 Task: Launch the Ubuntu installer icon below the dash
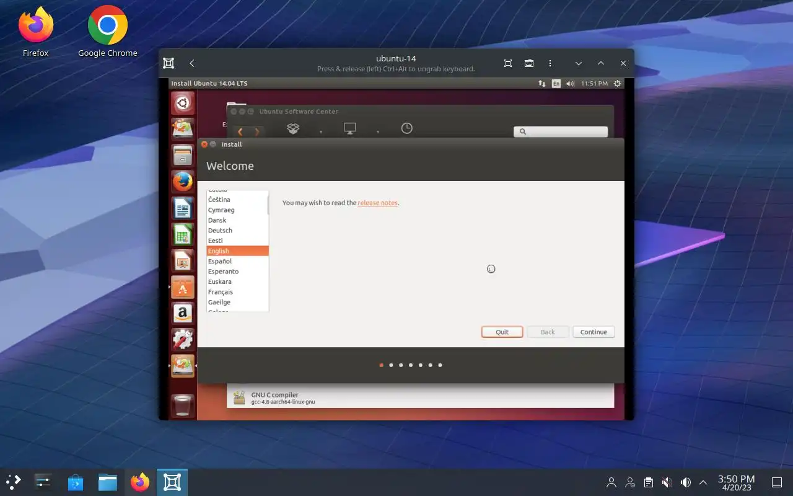tap(183, 128)
